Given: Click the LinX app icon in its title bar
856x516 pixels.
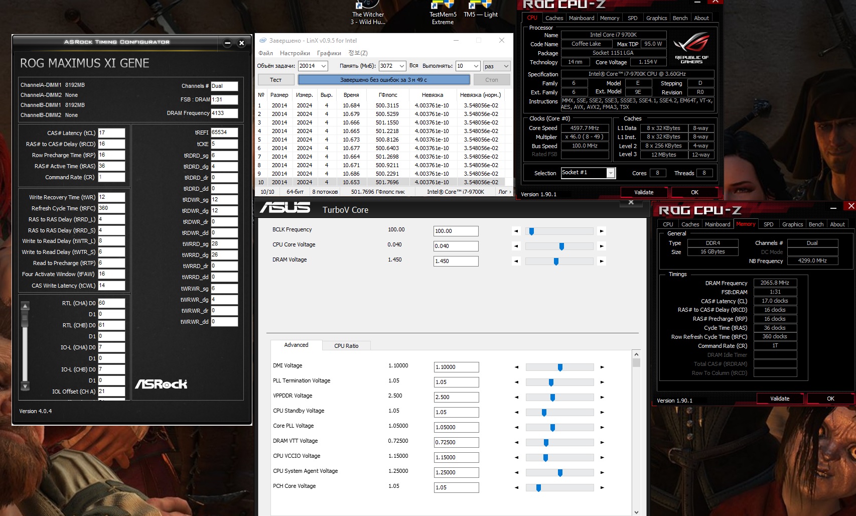Looking at the screenshot, I should (262, 41).
